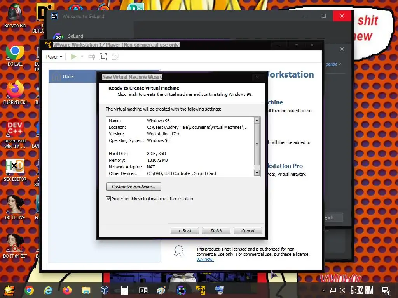398x298 pixels.
Task: Click the license link in GoLand window
Action: coord(333,64)
